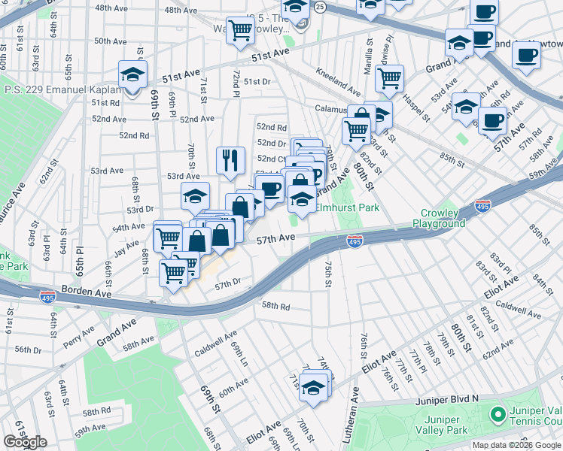This screenshot has width=563, height=451.
Task: Click the 65th Pl street label
Action: [x=80, y=261]
